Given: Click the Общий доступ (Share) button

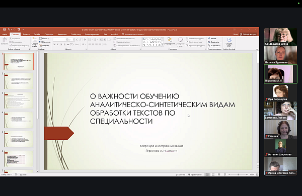Looking at the screenshot, I should tap(248, 34).
